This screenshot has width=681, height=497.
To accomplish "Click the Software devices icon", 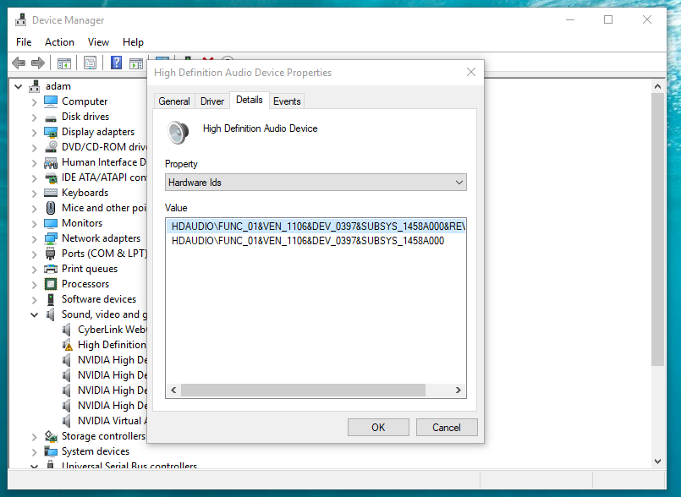I will (51, 299).
